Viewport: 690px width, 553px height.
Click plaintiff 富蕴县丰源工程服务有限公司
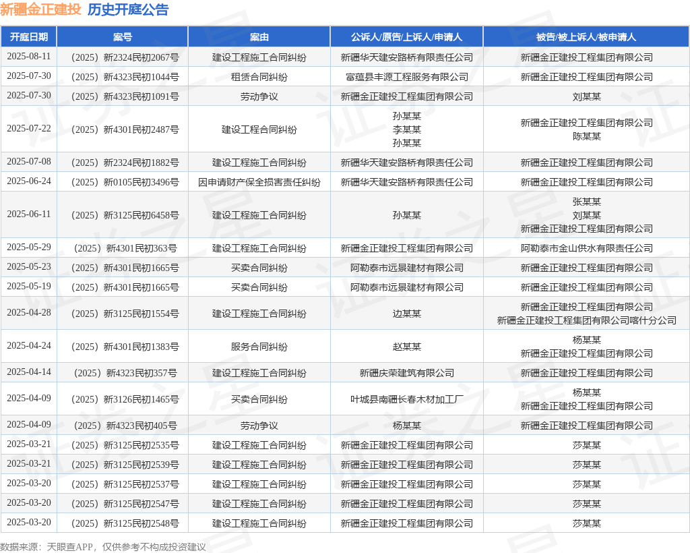point(406,77)
